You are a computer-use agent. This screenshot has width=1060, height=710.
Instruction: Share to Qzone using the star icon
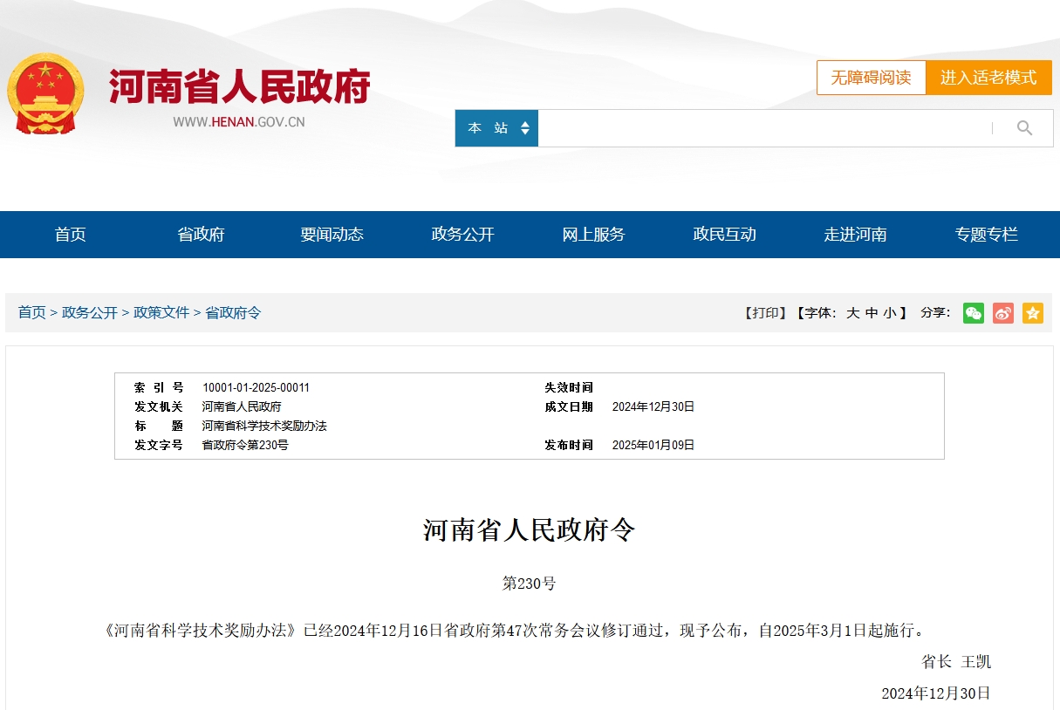(1033, 312)
